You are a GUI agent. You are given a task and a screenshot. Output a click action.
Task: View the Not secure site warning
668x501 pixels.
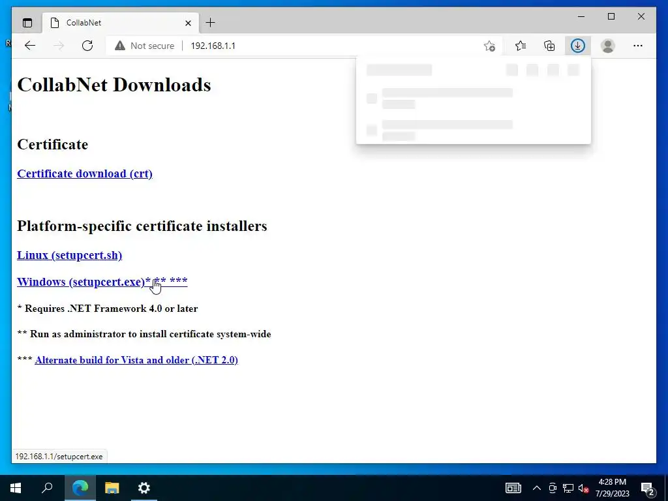(x=145, y=46)
